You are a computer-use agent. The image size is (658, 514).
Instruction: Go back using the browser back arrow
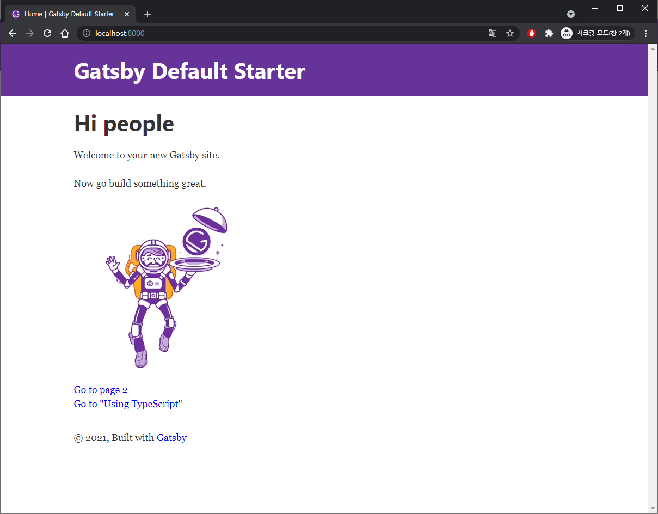pos(13,33)
